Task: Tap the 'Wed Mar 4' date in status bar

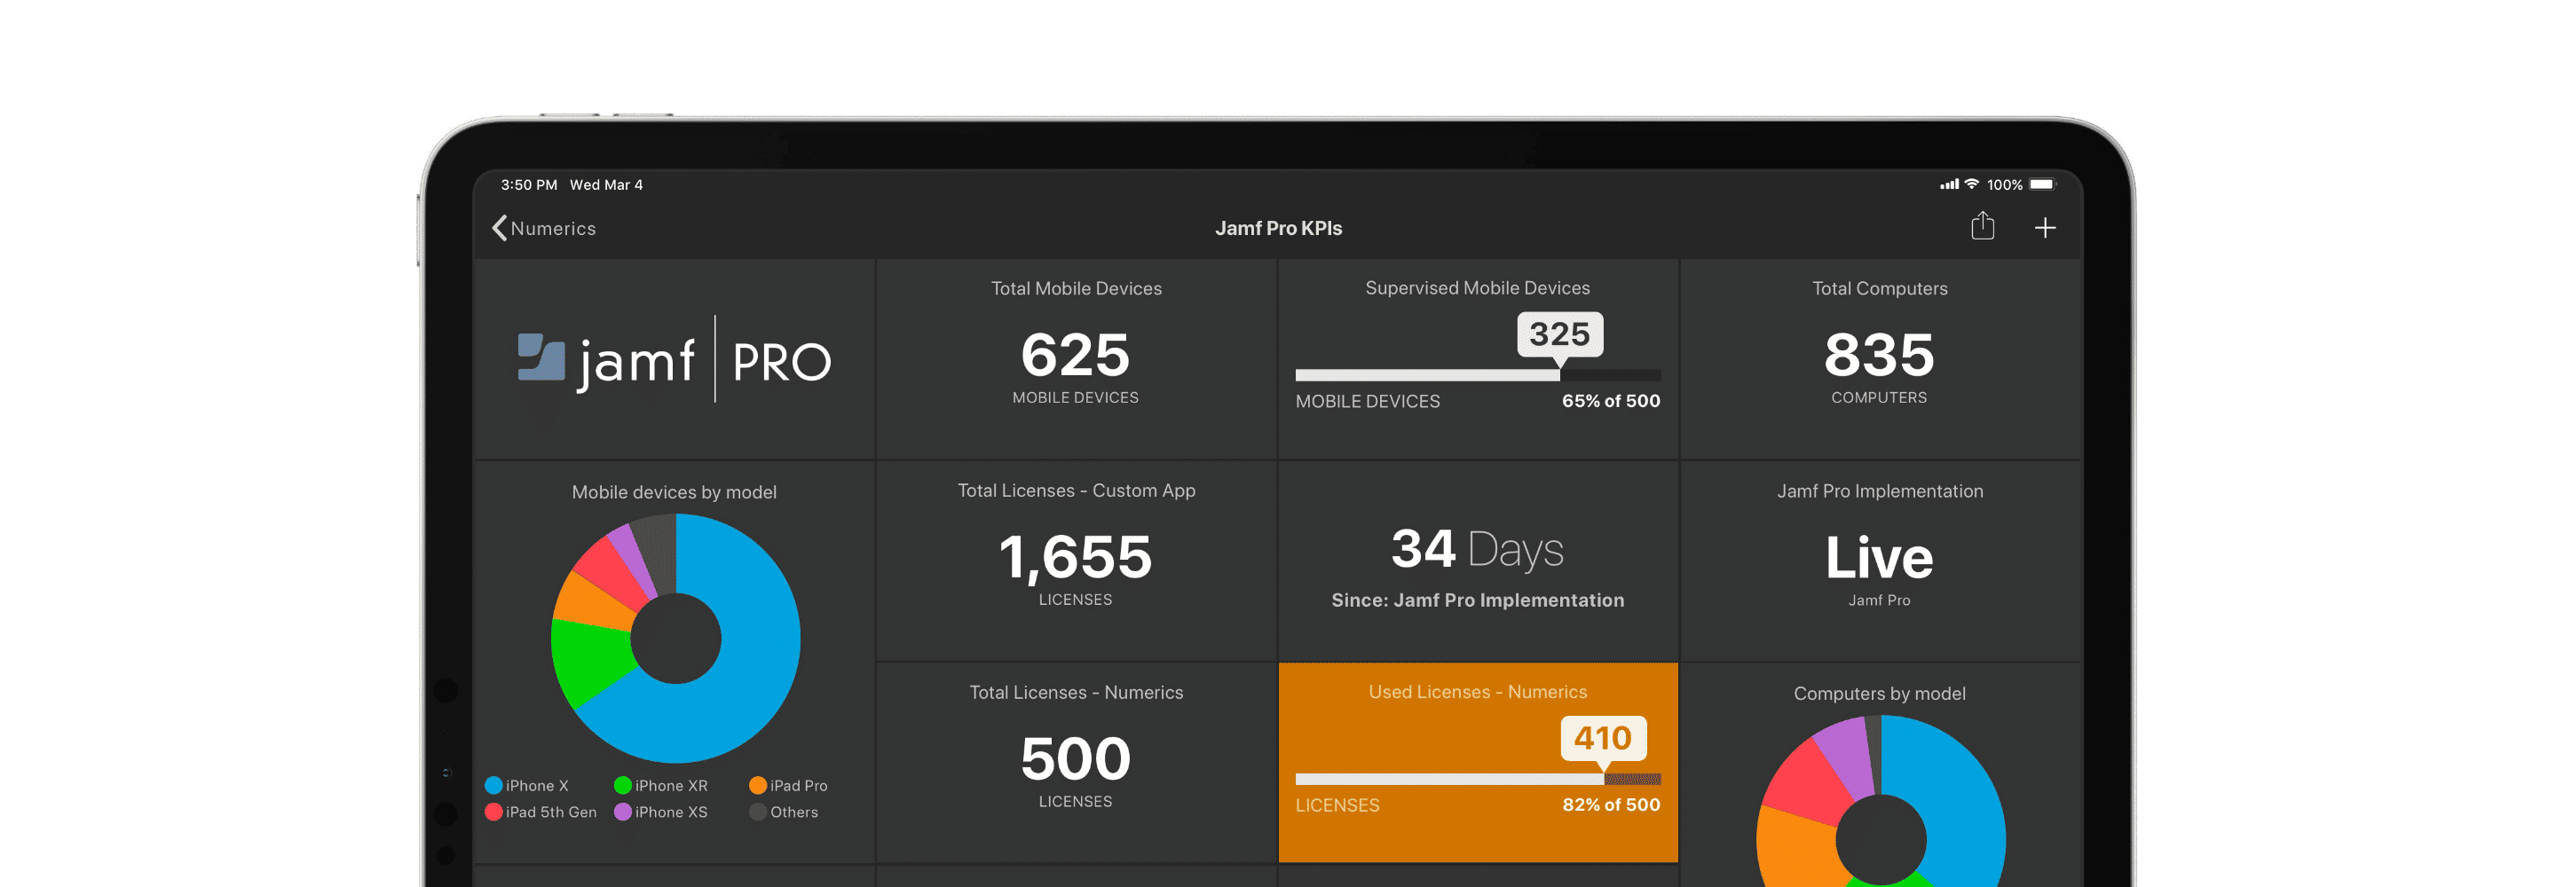Action: pos(606,184)
